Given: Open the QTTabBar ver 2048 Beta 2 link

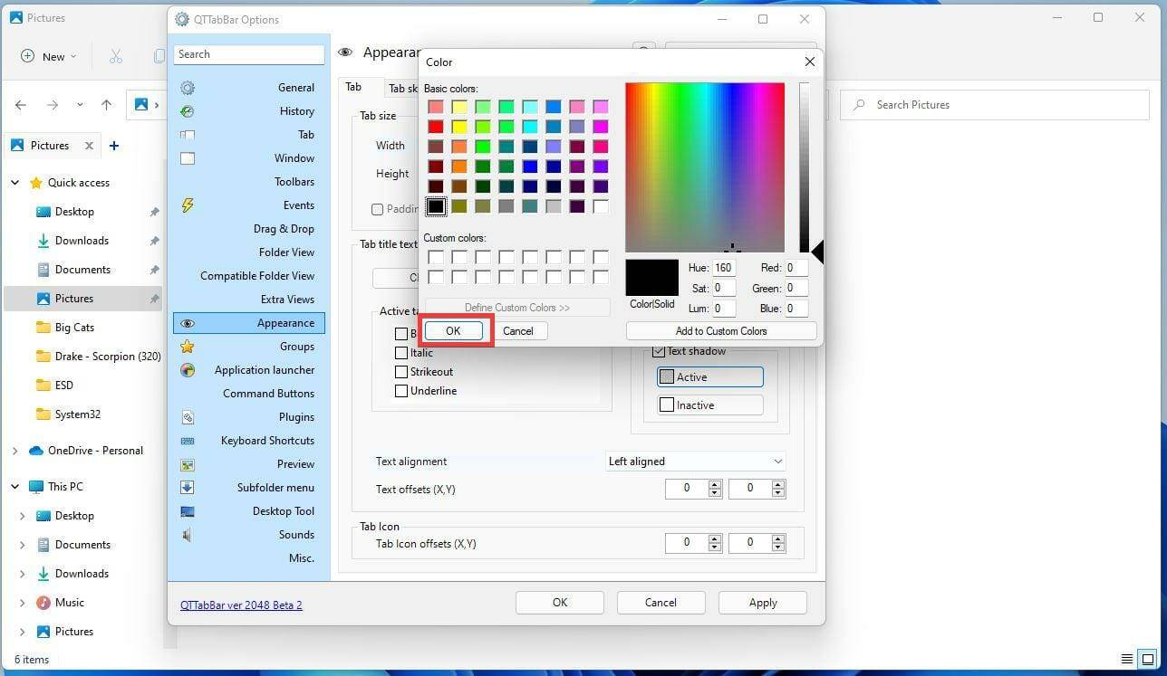Looking at the screenshot, I should 241,605.
